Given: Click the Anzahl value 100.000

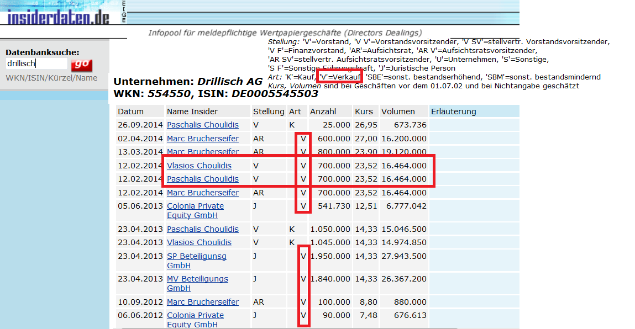Looking at the screenshot, I should pyautogui.click(x=334, y=303).
